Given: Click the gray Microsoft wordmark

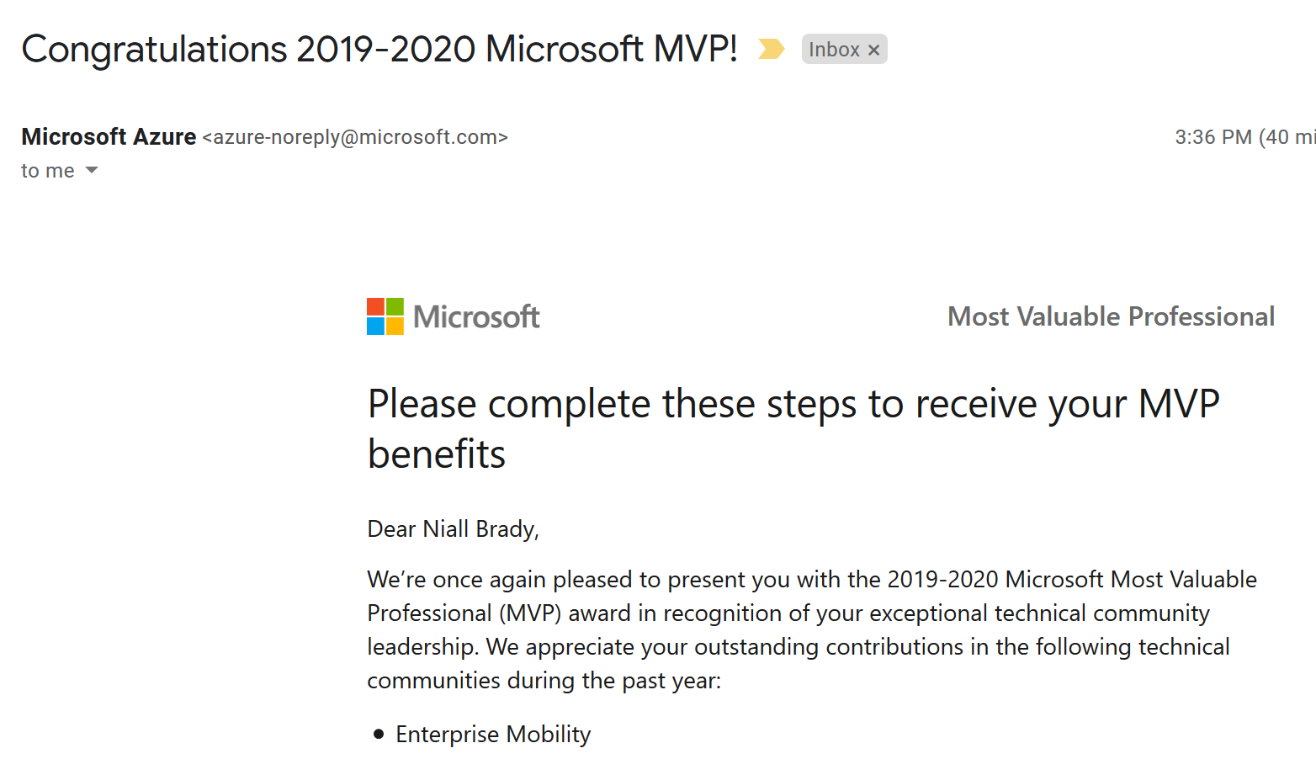Looking at the screenshot, I should pyautogui.click(x=476, y=316).
